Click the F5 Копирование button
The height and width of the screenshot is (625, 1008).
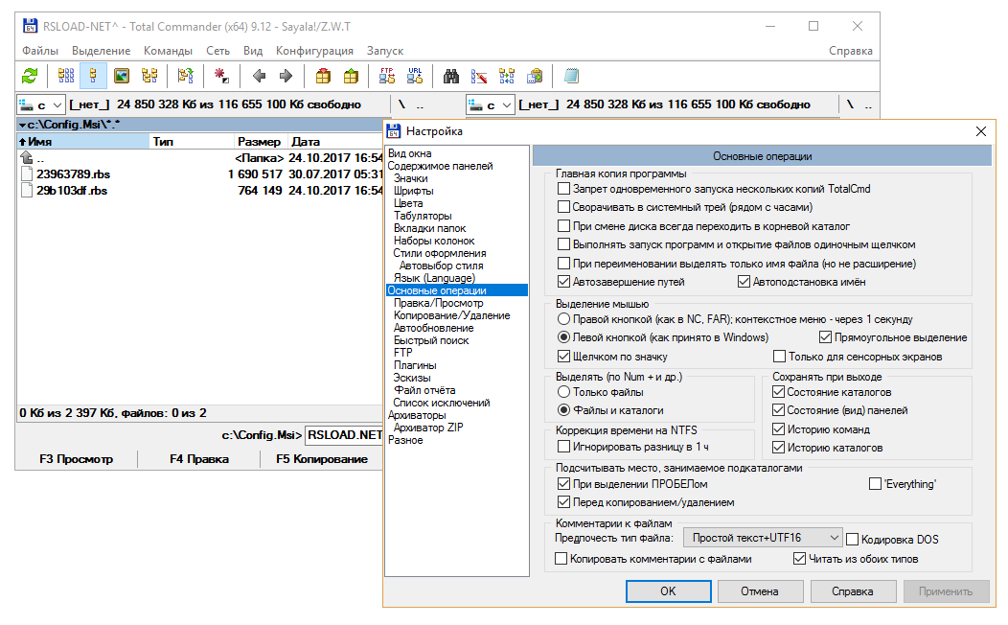coord(321,459)
